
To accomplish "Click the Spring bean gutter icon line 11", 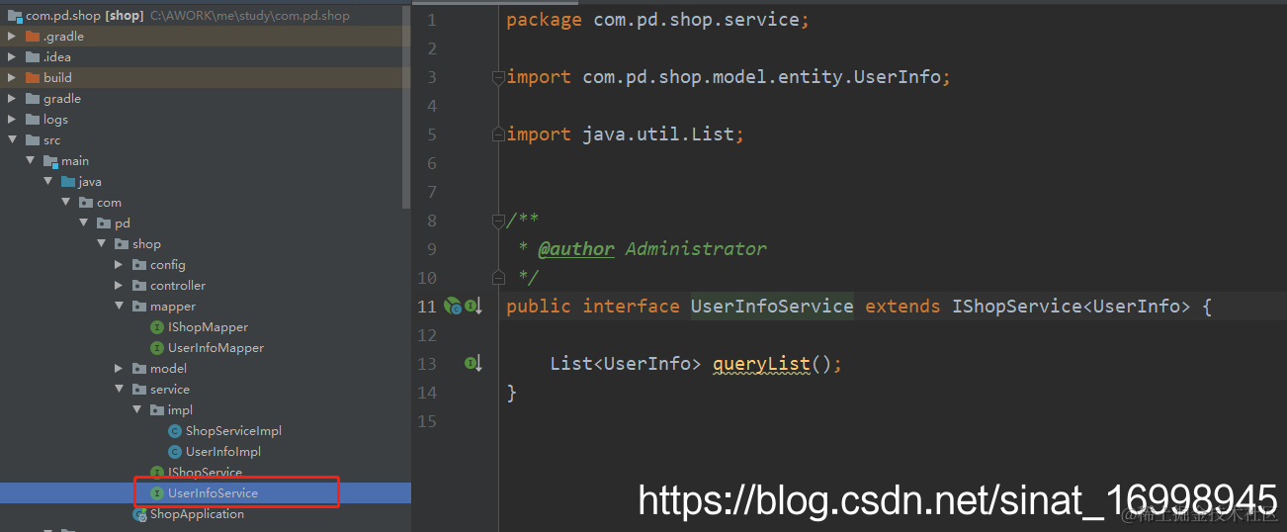I will (x=453, y=307).
